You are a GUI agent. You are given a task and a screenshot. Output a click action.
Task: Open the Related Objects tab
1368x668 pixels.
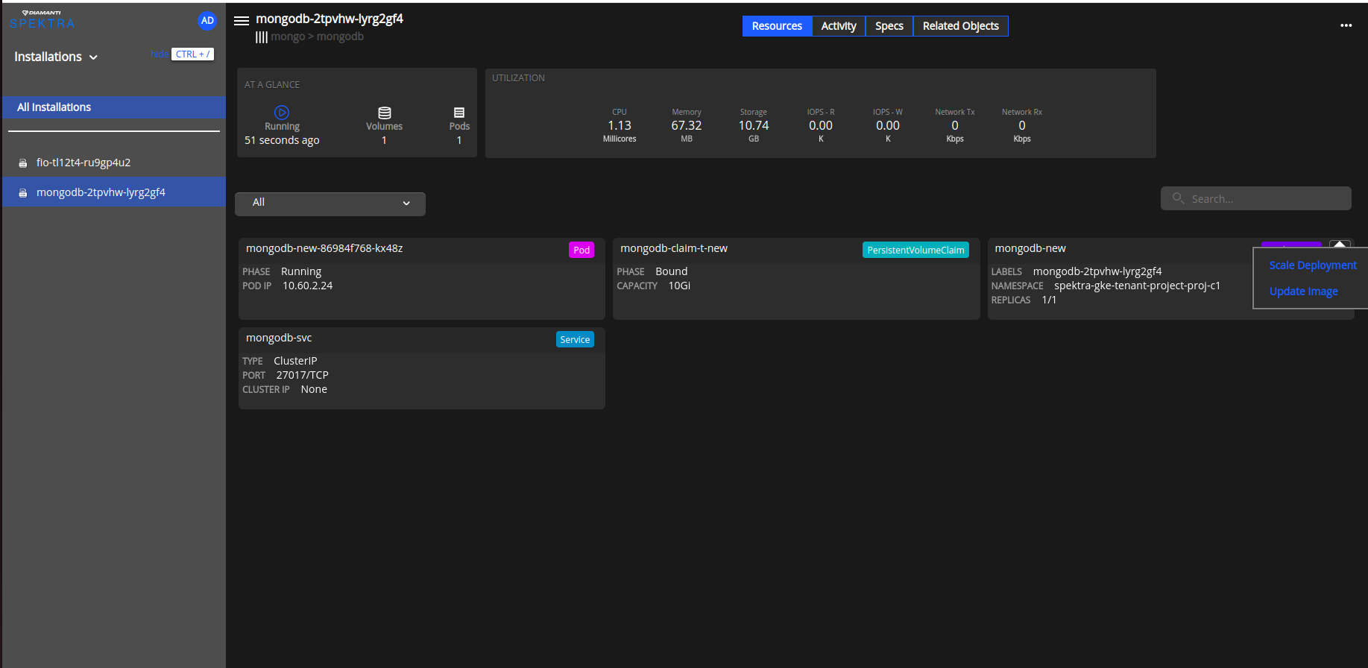[x=961, y=26]
